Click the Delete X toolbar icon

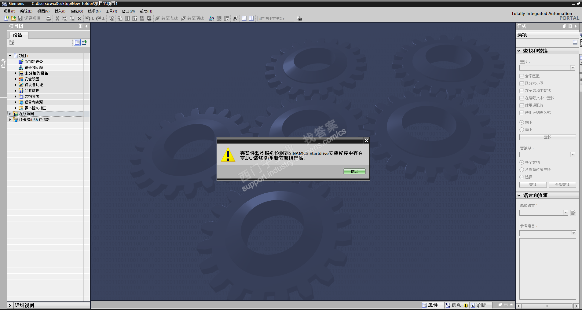[79, 18]
